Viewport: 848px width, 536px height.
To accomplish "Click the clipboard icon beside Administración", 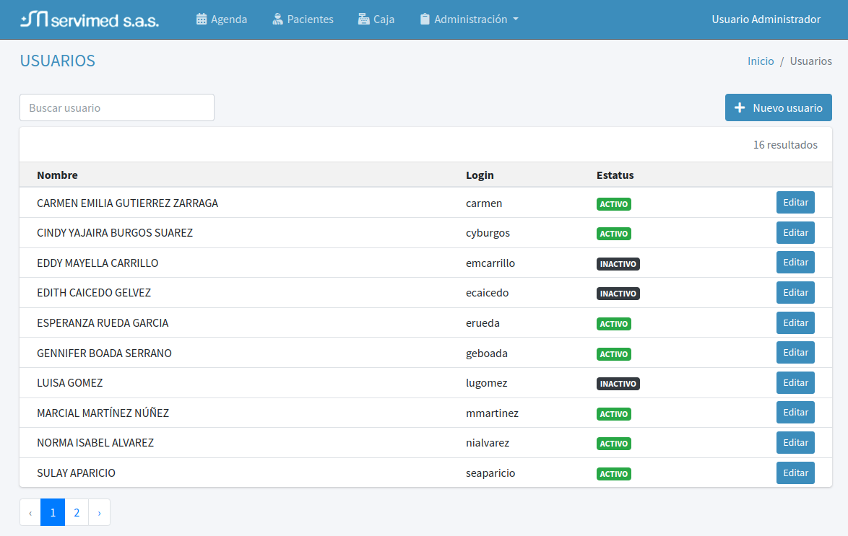I will pyautogui.click(x=425, y=19).
